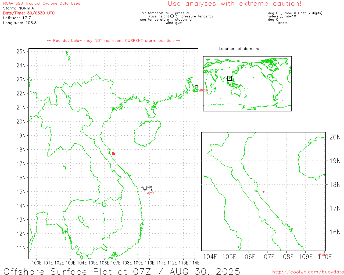Click the '104E' label on the inset map
The image size is (344, 275).
[210, 257]
